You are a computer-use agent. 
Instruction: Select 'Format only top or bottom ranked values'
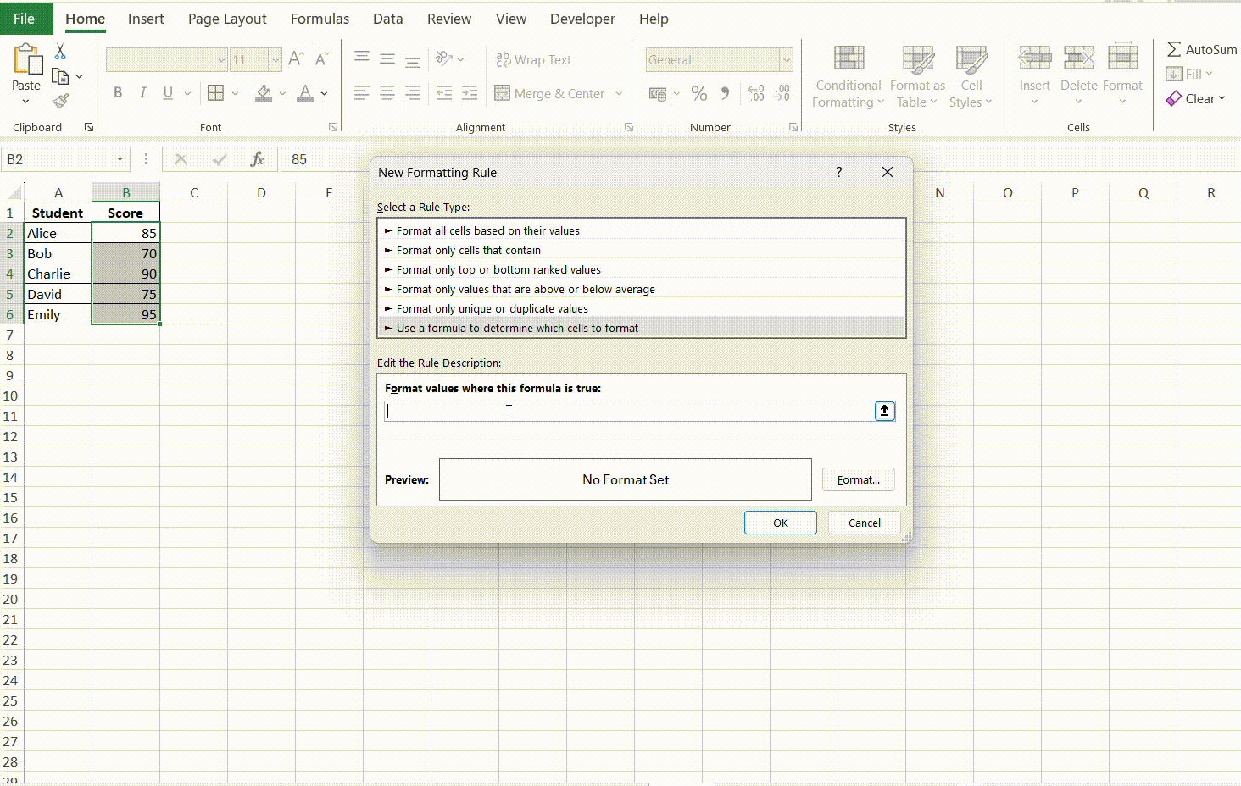(x=642, y=269)
